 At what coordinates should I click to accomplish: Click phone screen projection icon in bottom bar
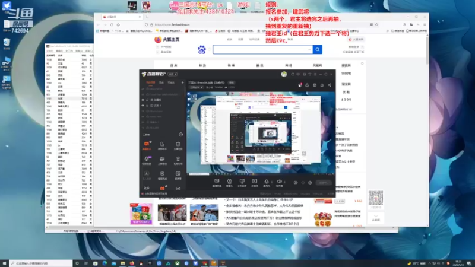[242, 182]
